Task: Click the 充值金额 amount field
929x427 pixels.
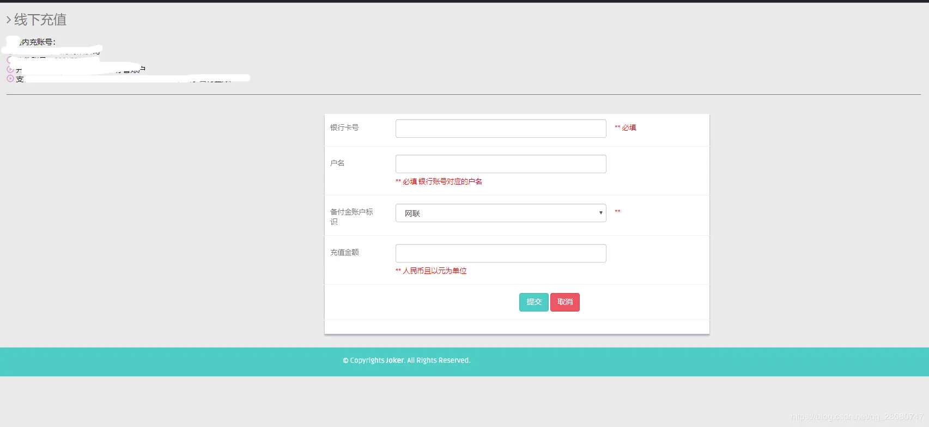Action: 501,253
